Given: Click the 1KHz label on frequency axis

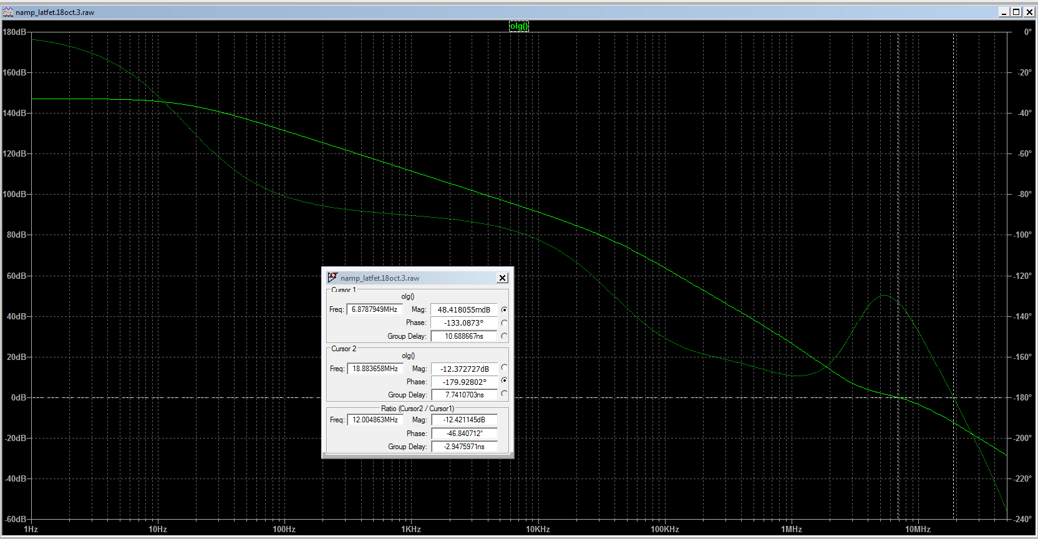Looking at the screenshot, I should 411,529.
